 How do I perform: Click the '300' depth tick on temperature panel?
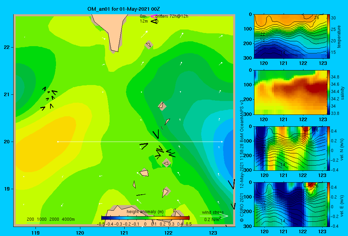248,58
